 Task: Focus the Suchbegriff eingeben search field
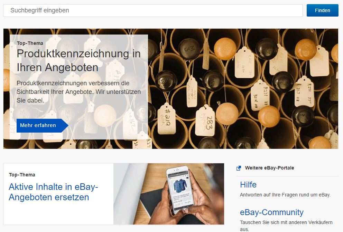tap(153, 10)
